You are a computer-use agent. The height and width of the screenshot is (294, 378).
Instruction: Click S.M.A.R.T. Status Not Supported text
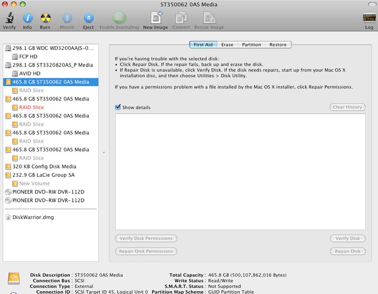click(224, 286)
